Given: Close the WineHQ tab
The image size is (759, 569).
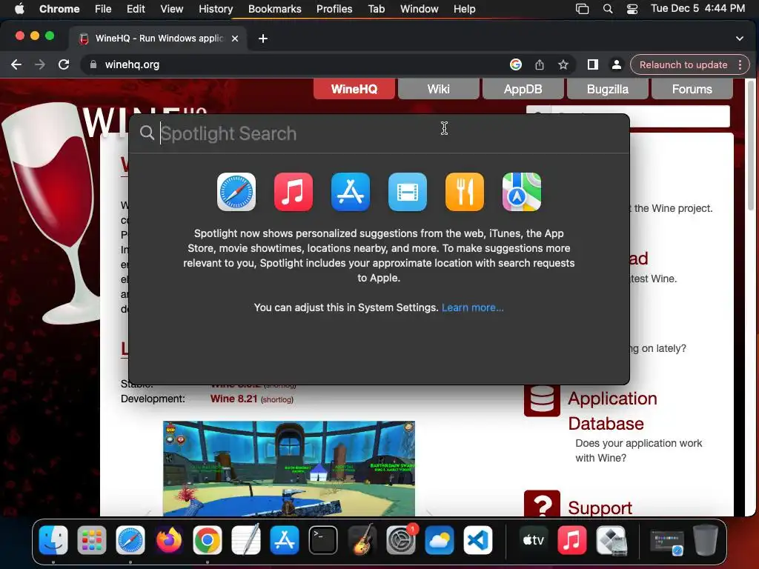Looking at the screenshot, I should tap(235, 39).
